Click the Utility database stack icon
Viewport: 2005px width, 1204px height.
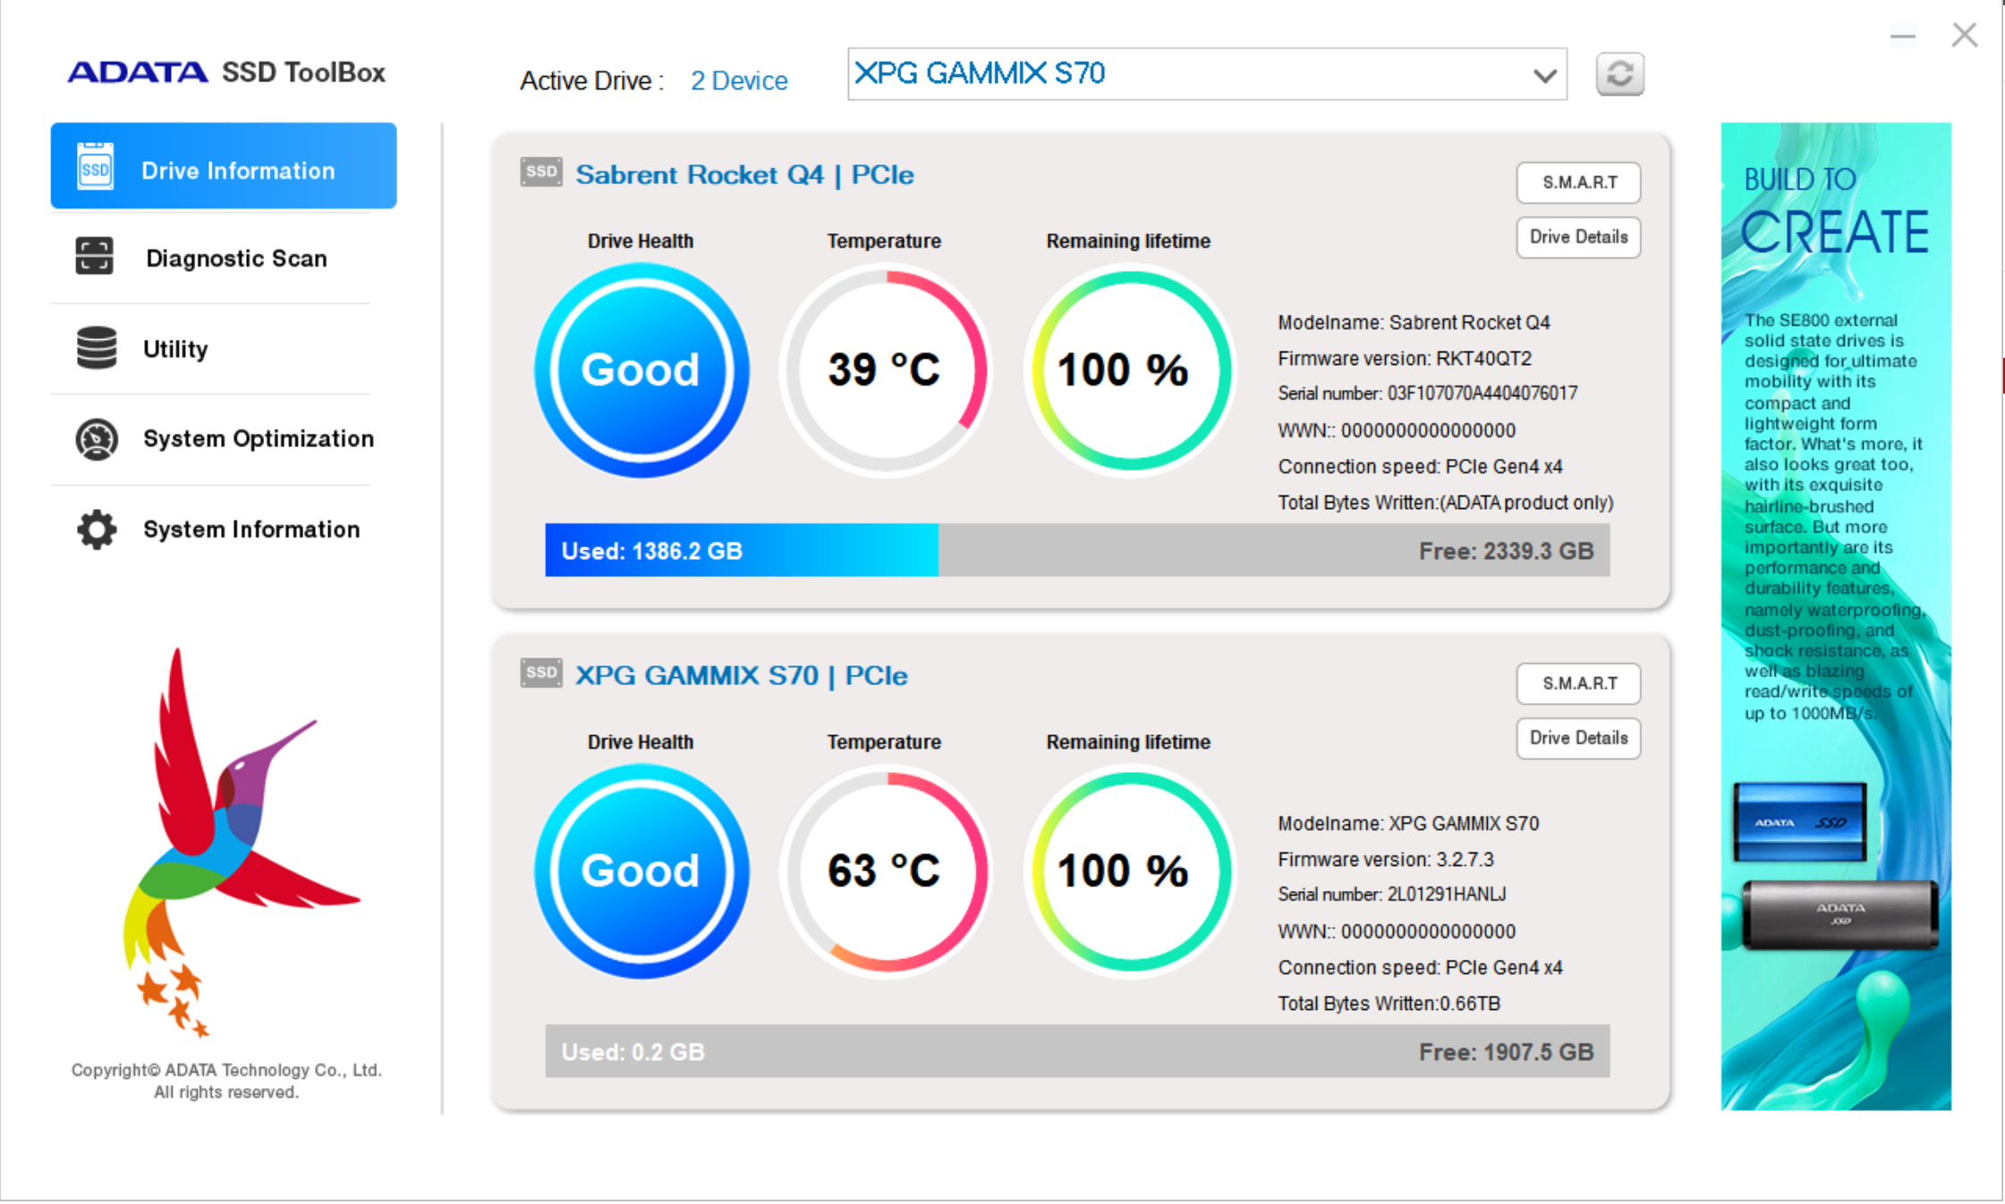point(97,348)
